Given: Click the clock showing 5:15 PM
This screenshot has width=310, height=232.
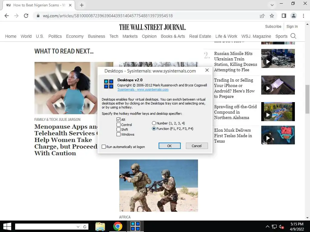Looking at the screenshot, I should click(297, 224).
